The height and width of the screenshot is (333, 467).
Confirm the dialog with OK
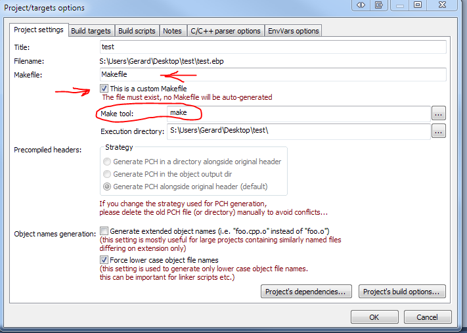tap(374, 317)
